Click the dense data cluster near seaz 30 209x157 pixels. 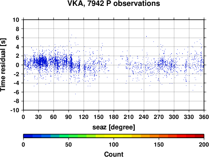pyautogui.click(x=42, y=62)
